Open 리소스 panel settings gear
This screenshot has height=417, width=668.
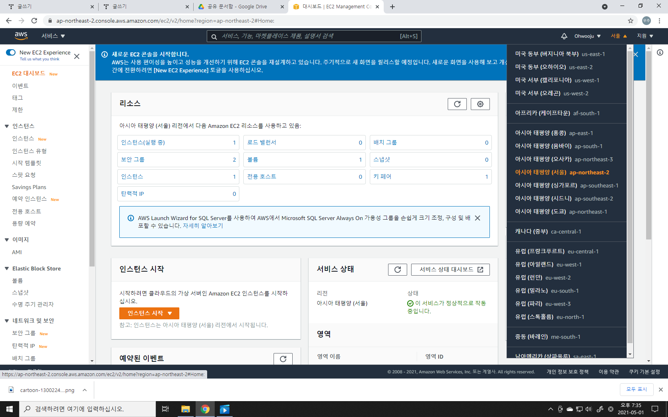[480, 104]
